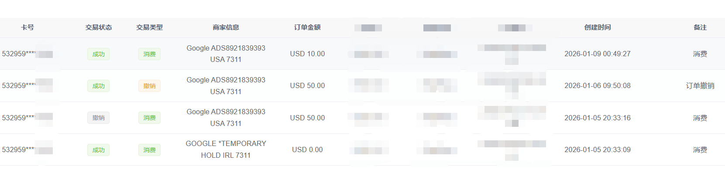Click 消费 type tag in the USD 10.00 row
The height and width of the screenshot is (180, 725).
(x=149, y=54)
